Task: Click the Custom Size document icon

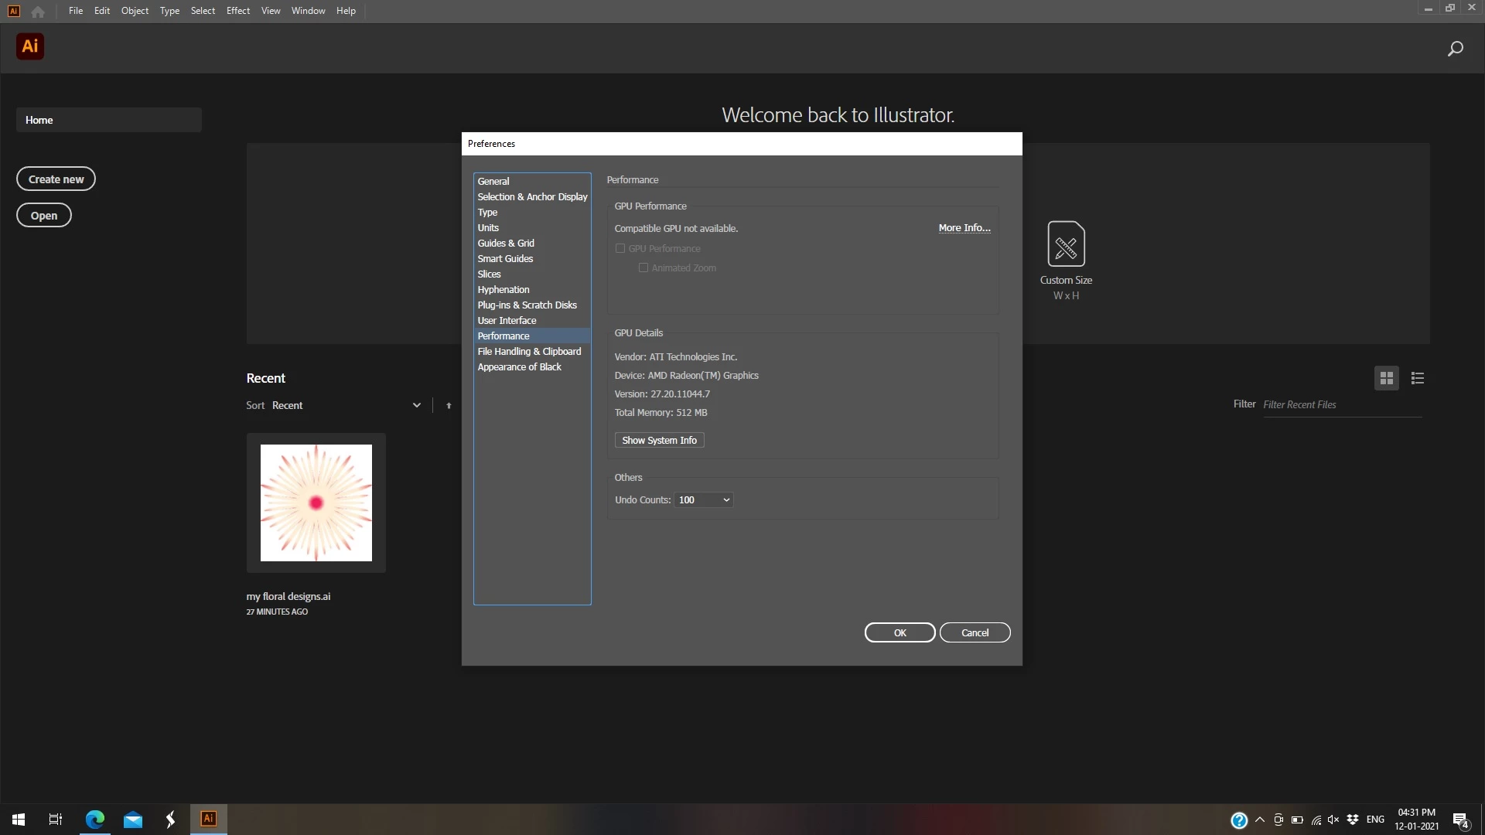Action: coord(1065,244)
